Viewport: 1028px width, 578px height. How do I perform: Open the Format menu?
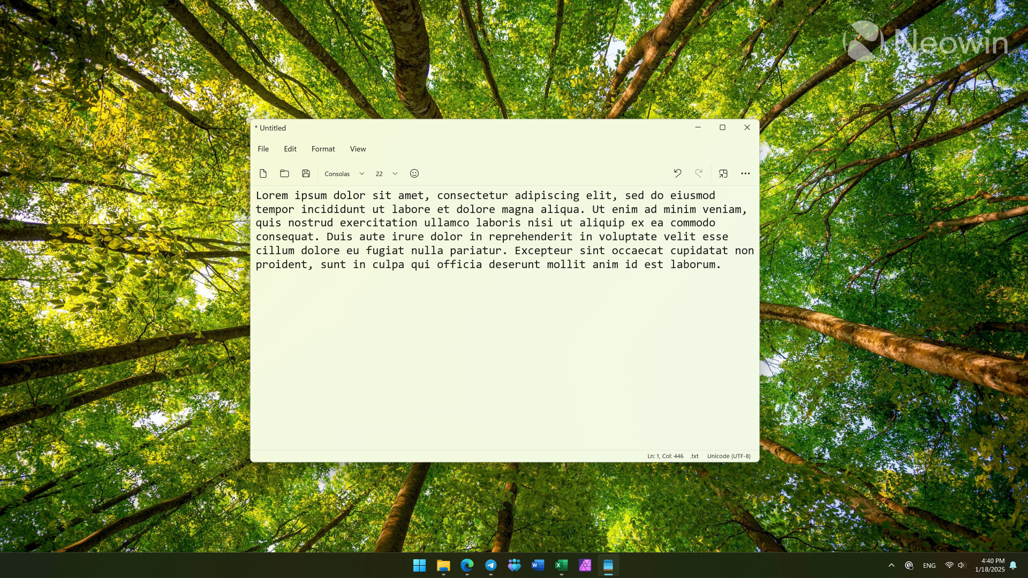323,149
